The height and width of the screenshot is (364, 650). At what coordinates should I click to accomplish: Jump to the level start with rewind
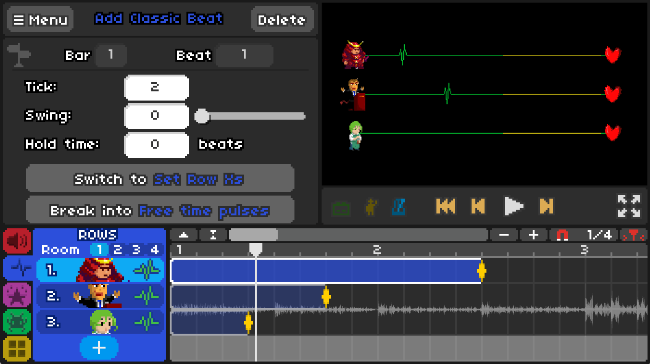445,206
